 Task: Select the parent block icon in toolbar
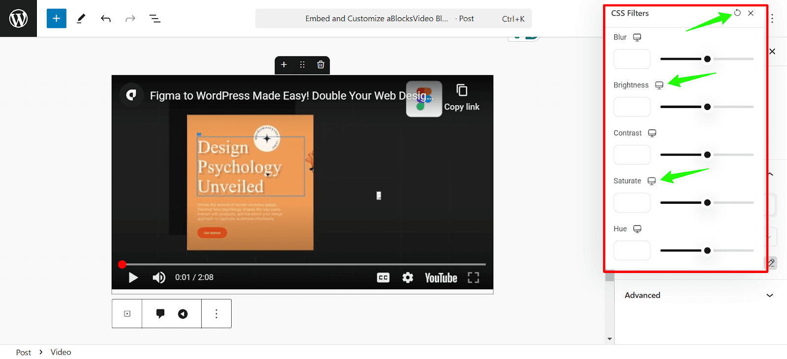pos(127,314)
